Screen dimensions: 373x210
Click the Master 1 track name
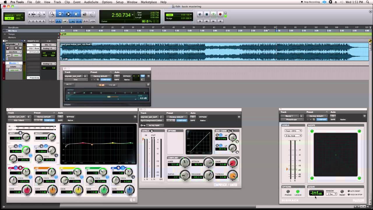(x=14, y=63)
